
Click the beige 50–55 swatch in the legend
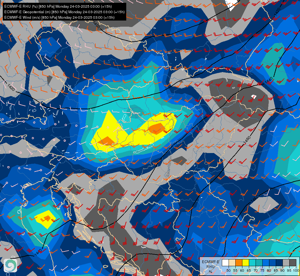[x=232, y=263]
